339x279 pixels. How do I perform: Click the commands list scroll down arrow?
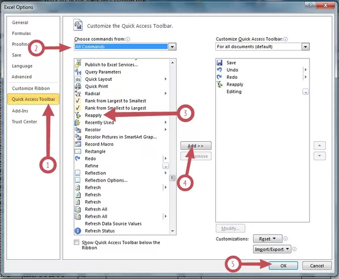[x=172, y=231]
